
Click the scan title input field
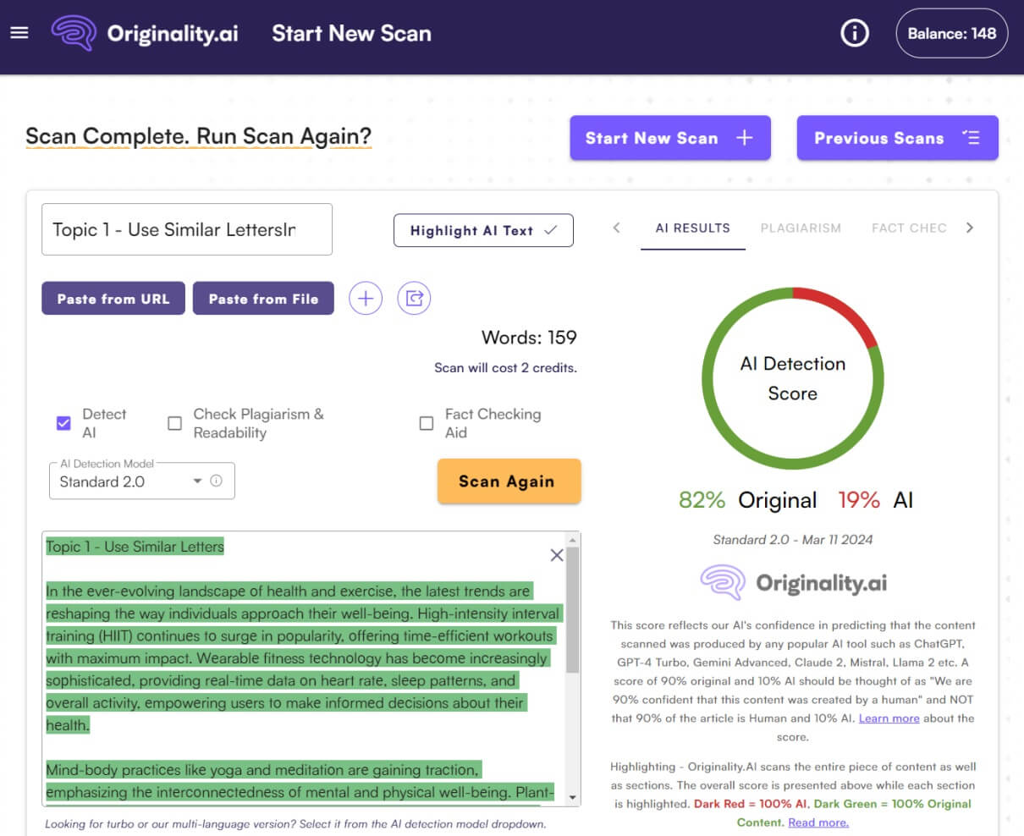(x=186, y=229)
